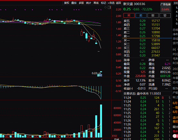The width and height of the screenshot is (178, 140).
Task: Click the 警 alert button
Action: click(165, 15)
